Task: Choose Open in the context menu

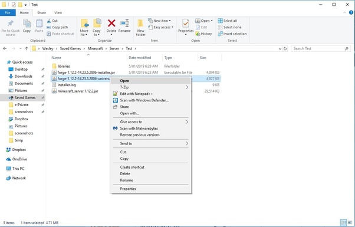Action: click(151, 81)
